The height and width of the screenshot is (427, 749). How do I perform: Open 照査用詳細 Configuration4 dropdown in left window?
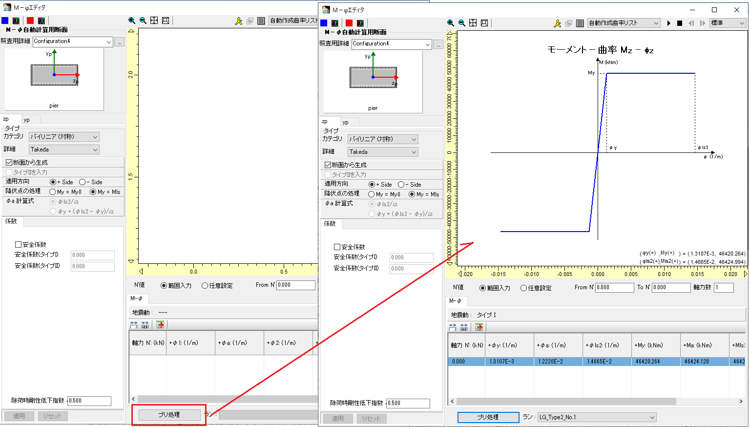coord(73,42)
